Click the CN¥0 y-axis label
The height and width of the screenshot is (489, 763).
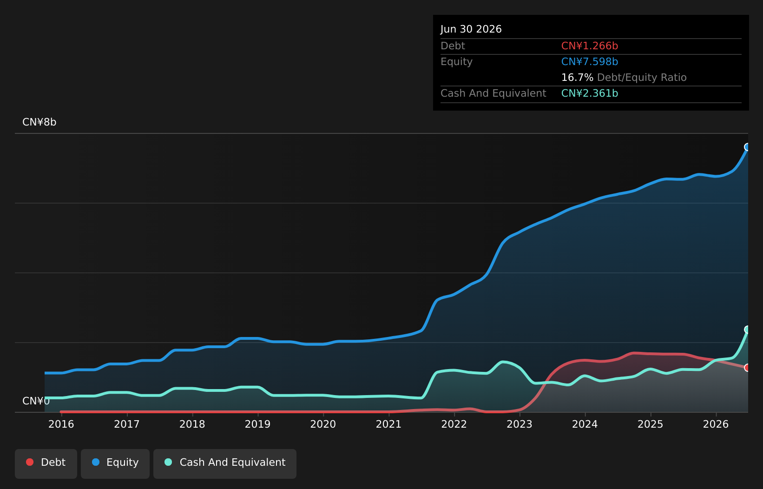36,401
